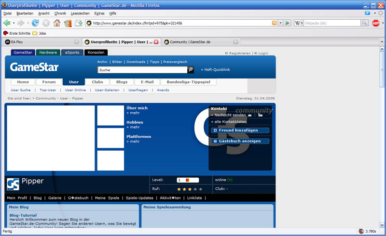Click the GS avatar logo beside Pipper
This screenshot has width=386, height=236.
coord(13,184)
